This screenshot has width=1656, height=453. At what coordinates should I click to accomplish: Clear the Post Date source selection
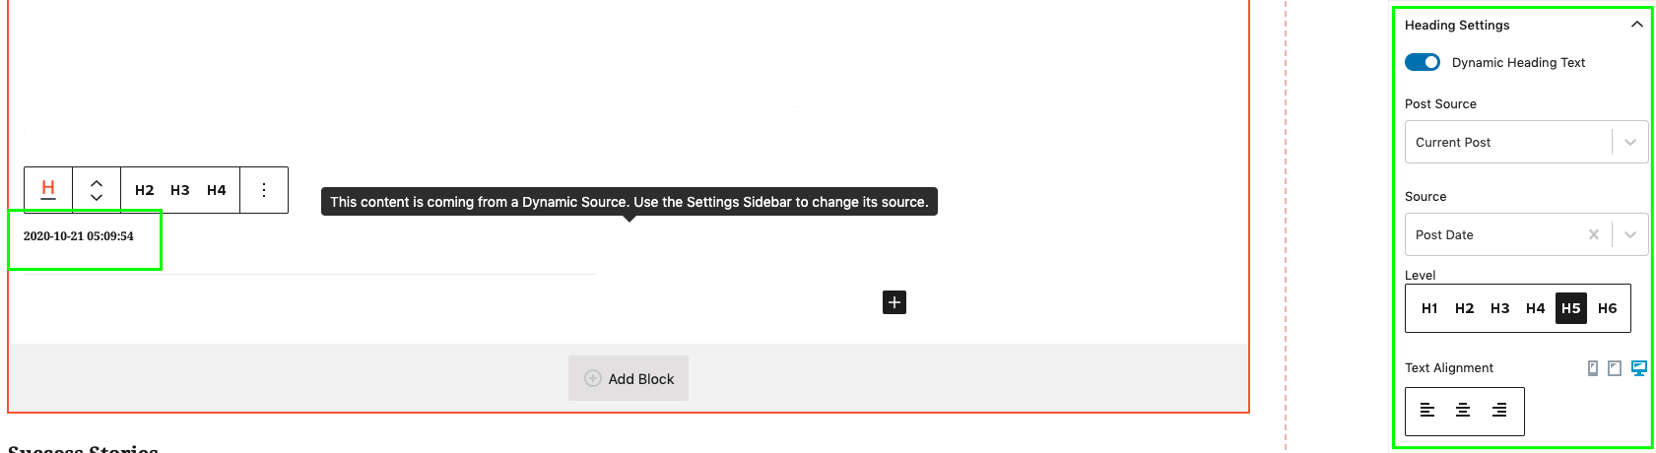click(1594, 234)
